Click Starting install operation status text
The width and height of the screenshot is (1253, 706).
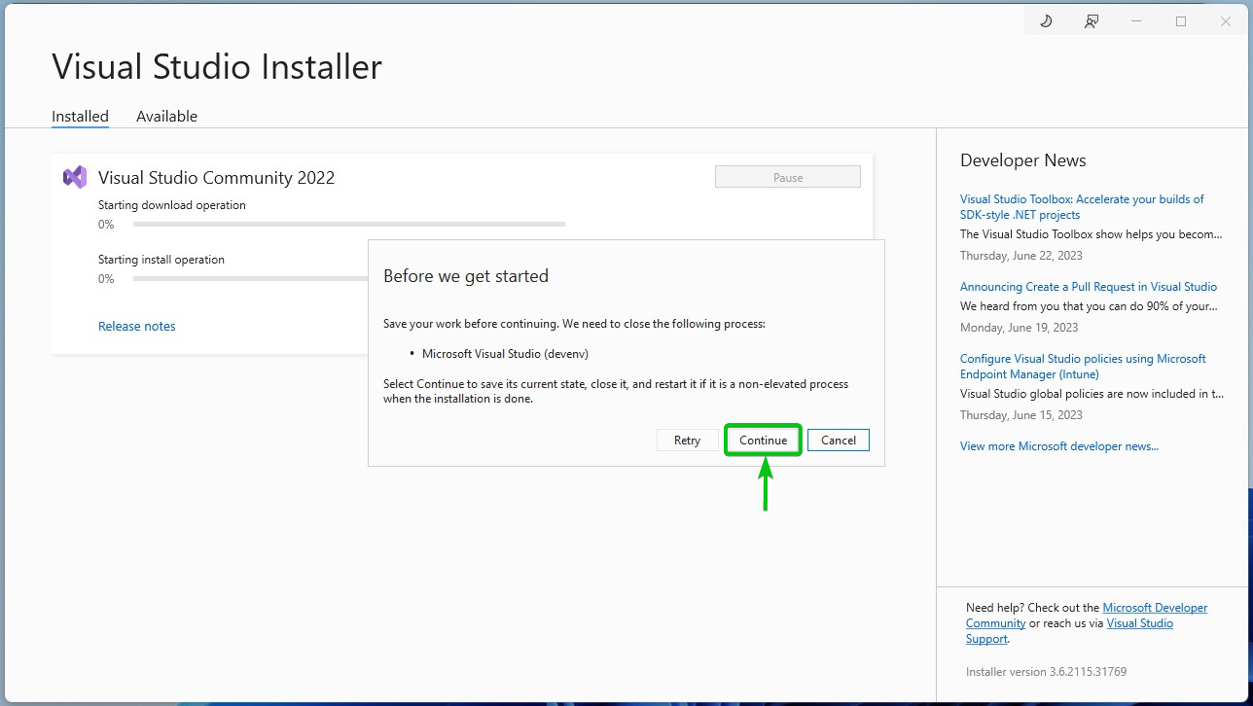pyautogui.click(x=161, y=260)
